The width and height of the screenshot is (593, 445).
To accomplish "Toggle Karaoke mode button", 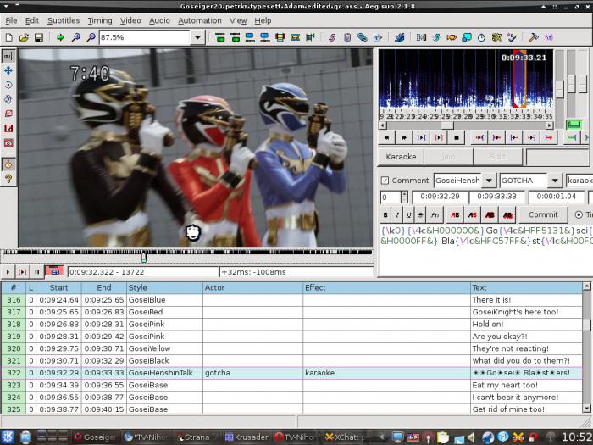I will (401, 157).
